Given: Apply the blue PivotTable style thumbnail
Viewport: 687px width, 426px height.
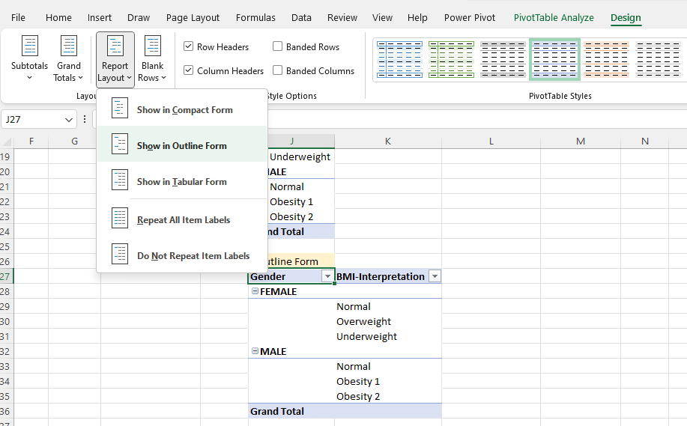Looking at the screenshot, I should pos(399,60).
